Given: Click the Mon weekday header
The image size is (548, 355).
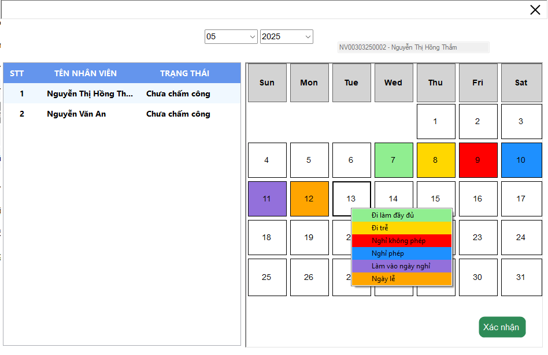Looking at the screenshot, I should (309, 83).
